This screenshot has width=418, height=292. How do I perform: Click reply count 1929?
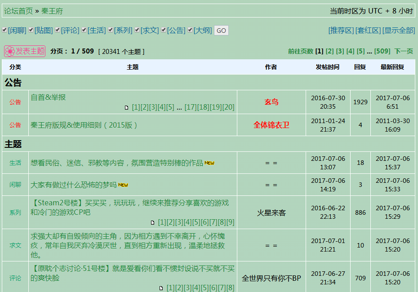pos(360,102)
